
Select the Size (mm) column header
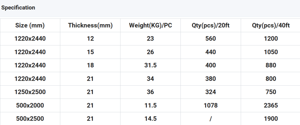coord(30,25)
